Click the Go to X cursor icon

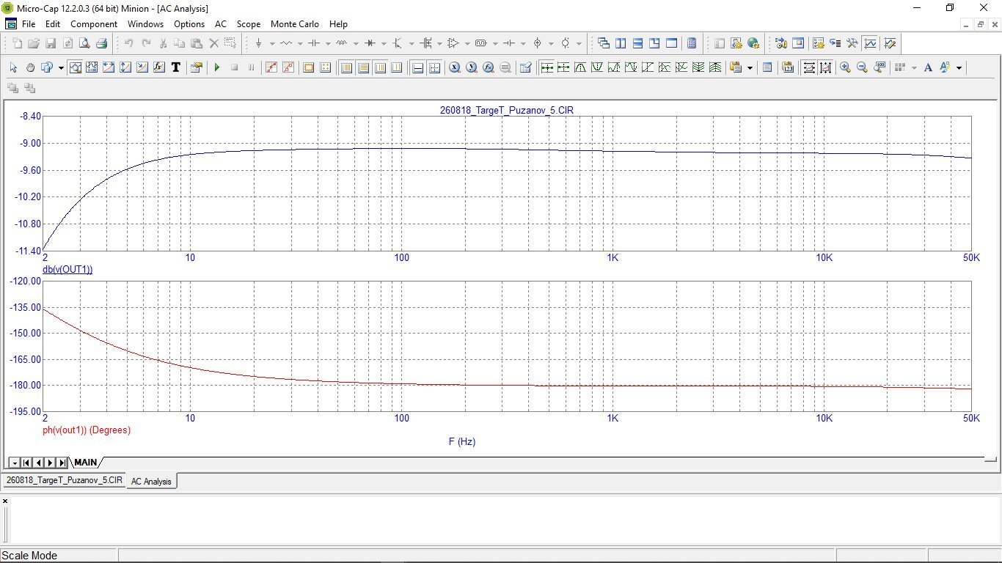coord(455,67)
